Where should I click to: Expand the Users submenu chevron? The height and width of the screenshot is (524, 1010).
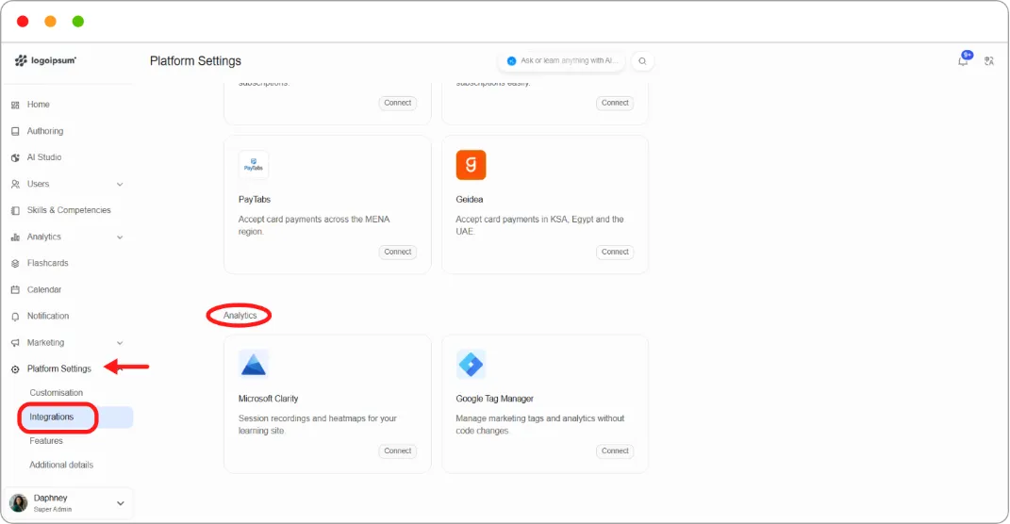coord(120,184)
